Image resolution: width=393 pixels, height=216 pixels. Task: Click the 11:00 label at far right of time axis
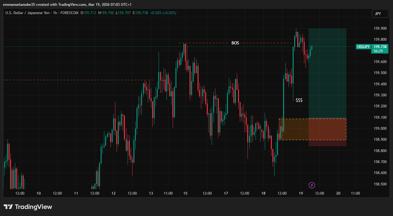(355, 193)
